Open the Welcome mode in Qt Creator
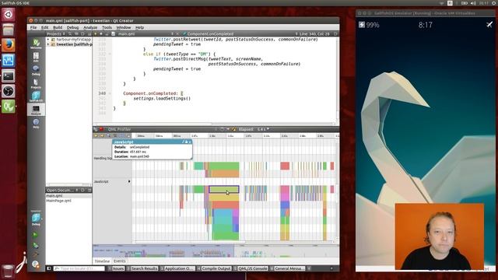The image size is (498, 280). click(36, 44)
